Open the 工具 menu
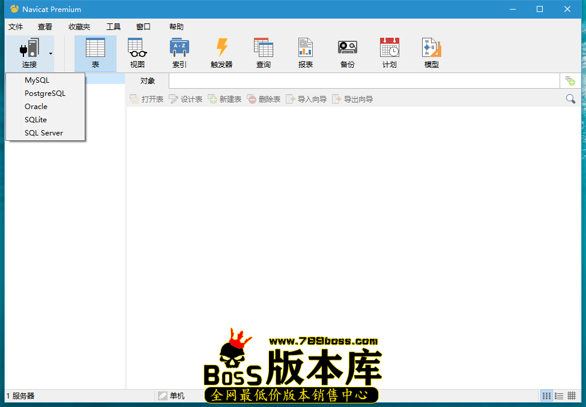 [x=113, y=26]
